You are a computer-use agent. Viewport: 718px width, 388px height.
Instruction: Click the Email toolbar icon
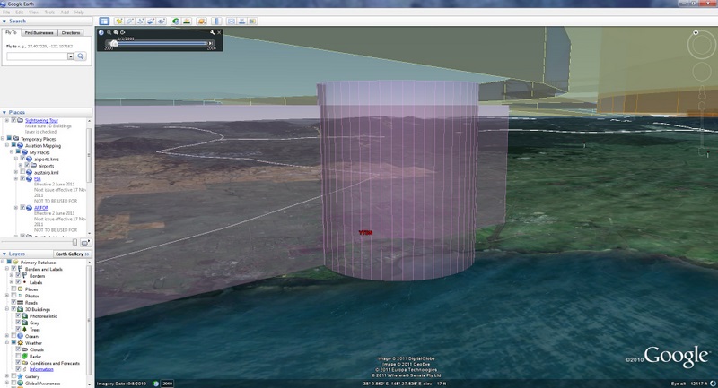[x=232, y=21]
